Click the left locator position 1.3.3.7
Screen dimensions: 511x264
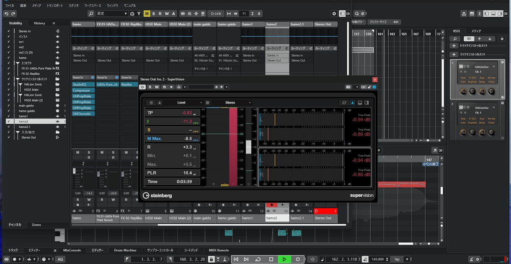[148, 259]
